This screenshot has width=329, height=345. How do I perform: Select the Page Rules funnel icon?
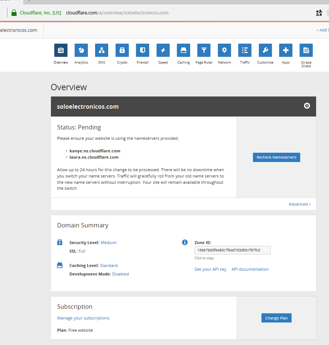pos(204,50)
